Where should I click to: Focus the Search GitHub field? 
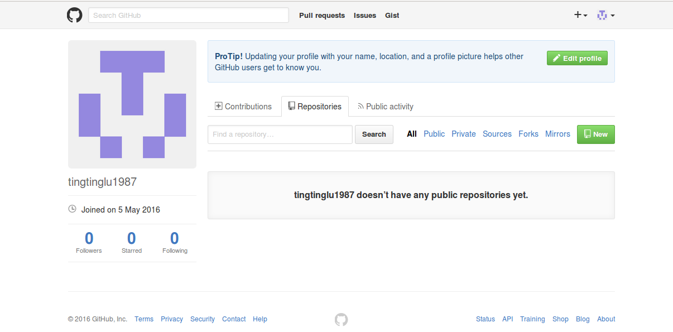[x=189, y=15]
